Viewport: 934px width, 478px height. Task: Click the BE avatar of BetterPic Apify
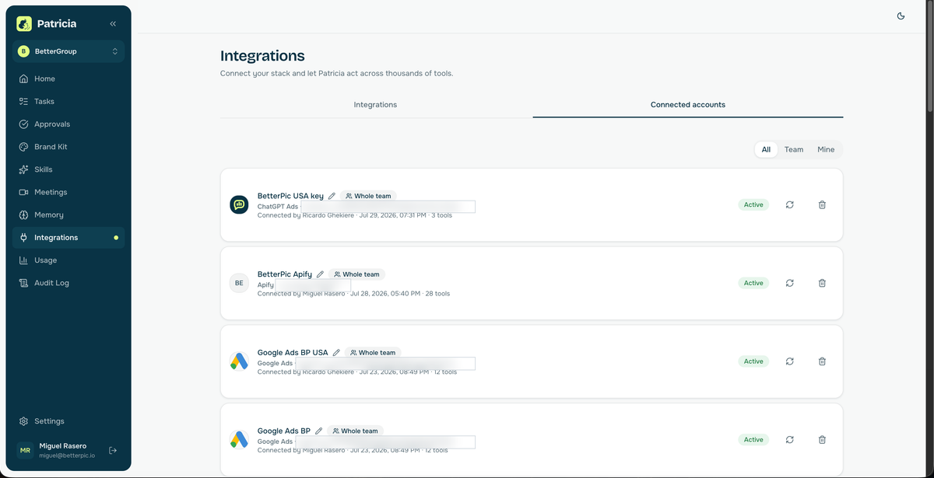tap(239, 283)
